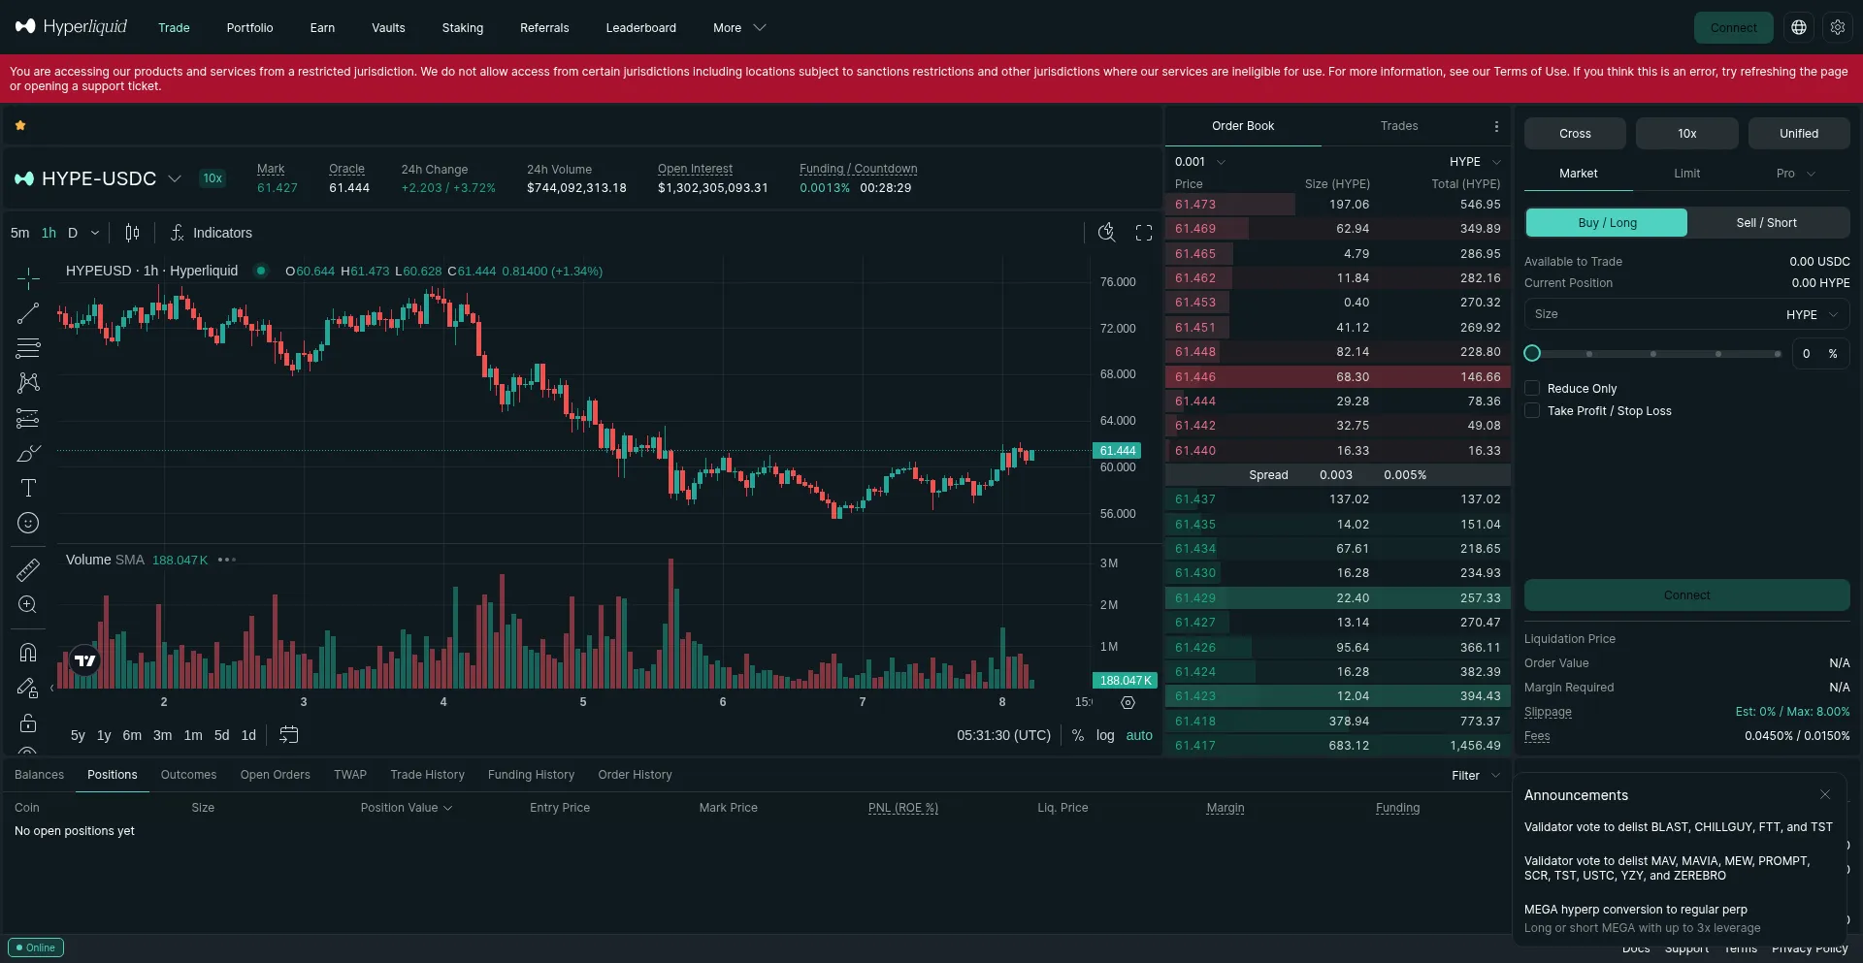The height and width of the screenshot is (963, 1863).
Task: Open the Size unit HYPE dropdown
Action: tap(1813, 314)
